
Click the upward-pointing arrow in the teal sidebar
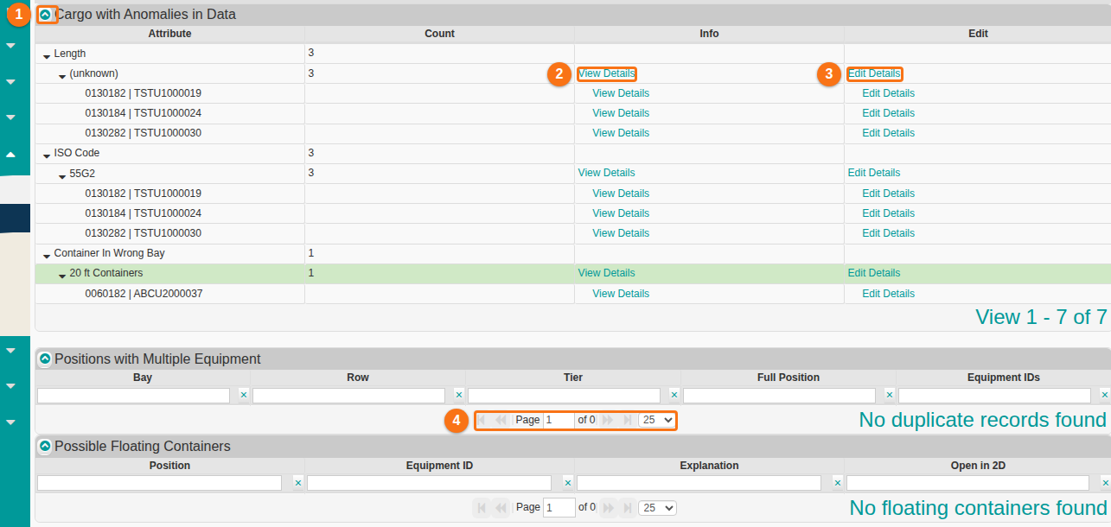pyautogui.click(x=10, y=155)
